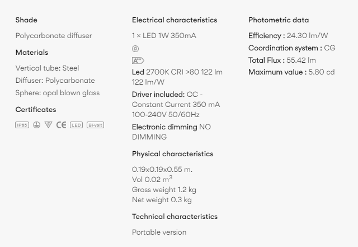The width and height of the screenshot is (358, 247).
Task: Select the Shade heading
Action: (26, 20)
